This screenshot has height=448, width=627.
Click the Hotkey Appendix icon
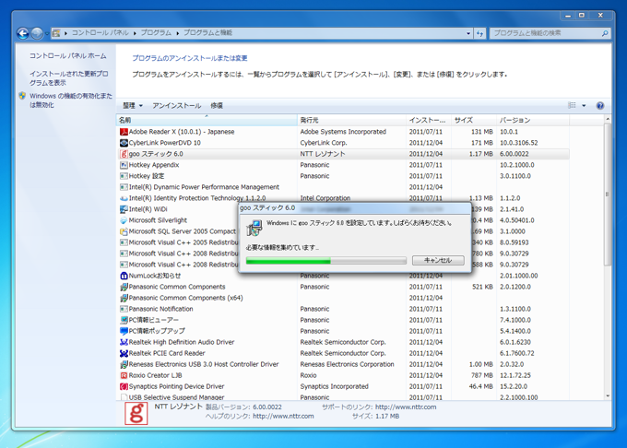[124, 165]
